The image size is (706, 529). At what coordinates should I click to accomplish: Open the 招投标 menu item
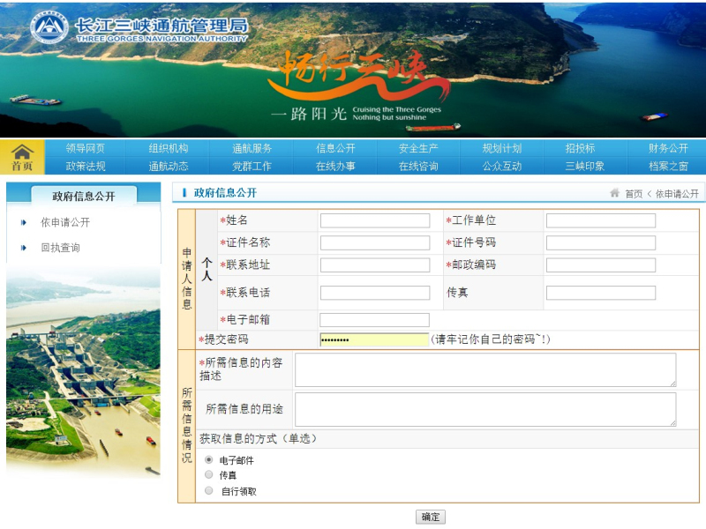pos(580,148)
